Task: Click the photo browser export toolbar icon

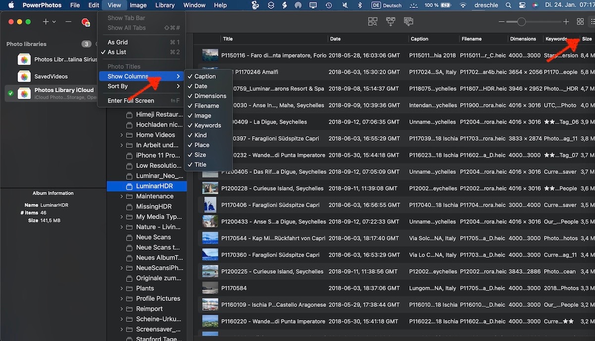Action: (x=409, y=22)
